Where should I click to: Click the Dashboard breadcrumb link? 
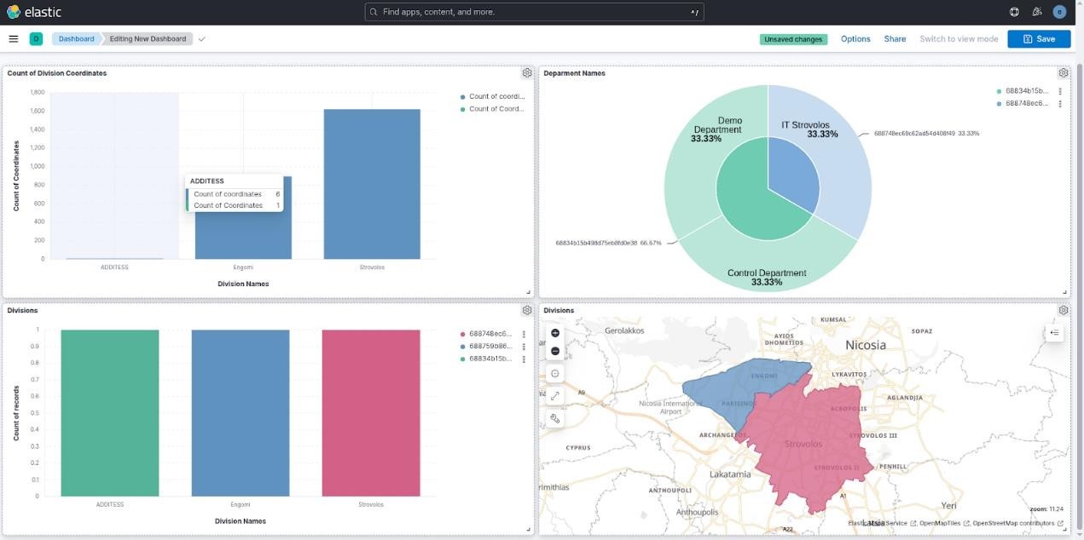pos(76,39)
